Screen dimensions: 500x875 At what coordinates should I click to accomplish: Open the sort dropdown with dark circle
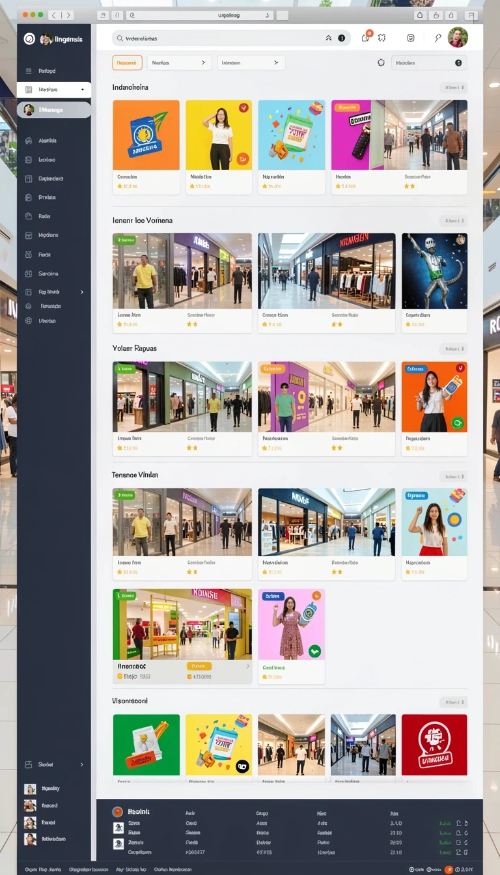pyautogui.click(x=428, y=62)
